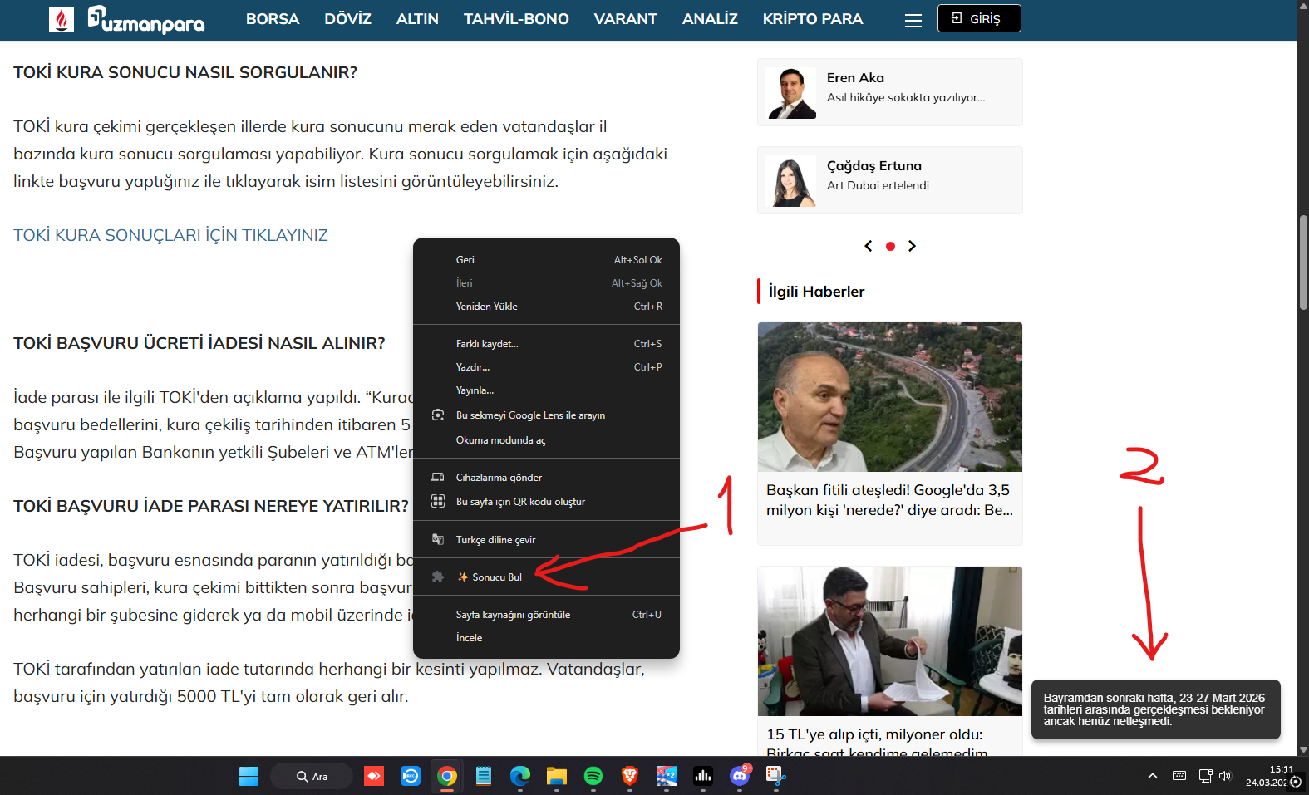
Task: Open Çağdaş Ertuna's Art Dubai column
Action: (x=890, y=180)
